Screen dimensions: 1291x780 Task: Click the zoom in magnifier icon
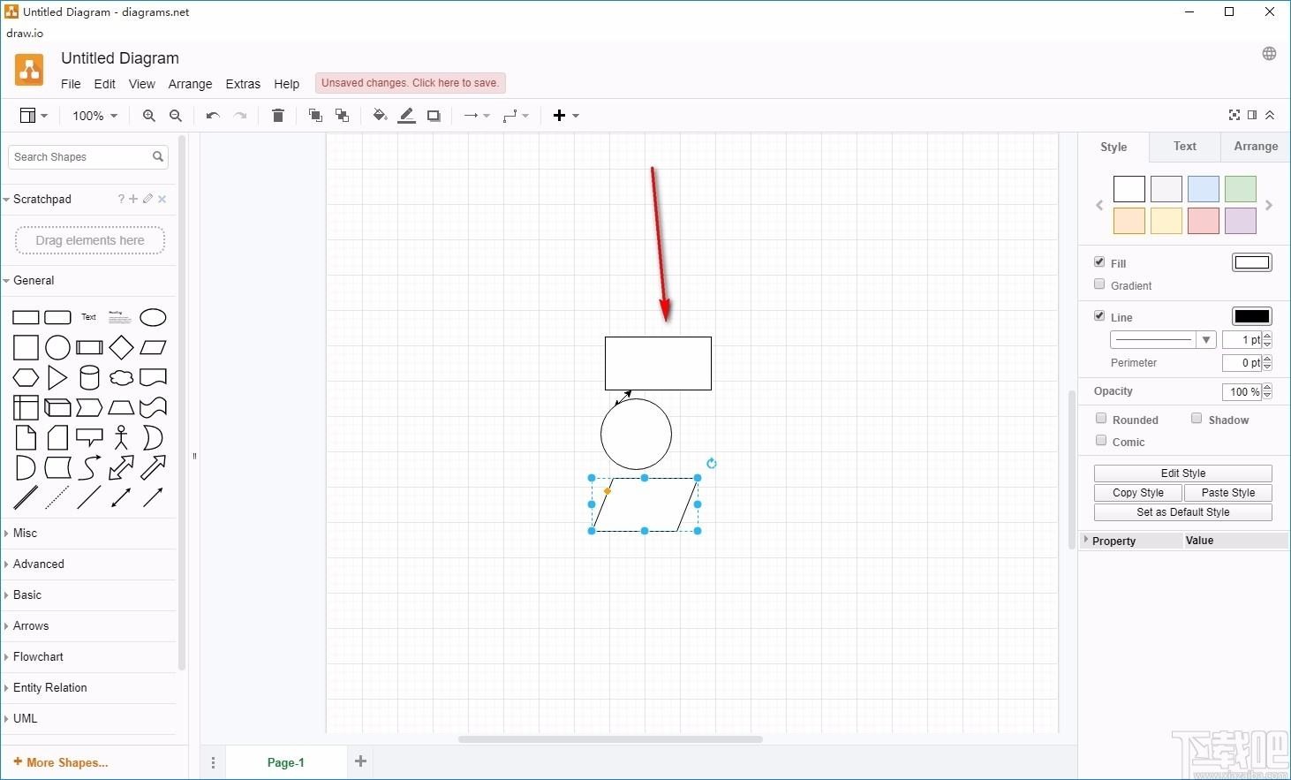click(149, 116)
